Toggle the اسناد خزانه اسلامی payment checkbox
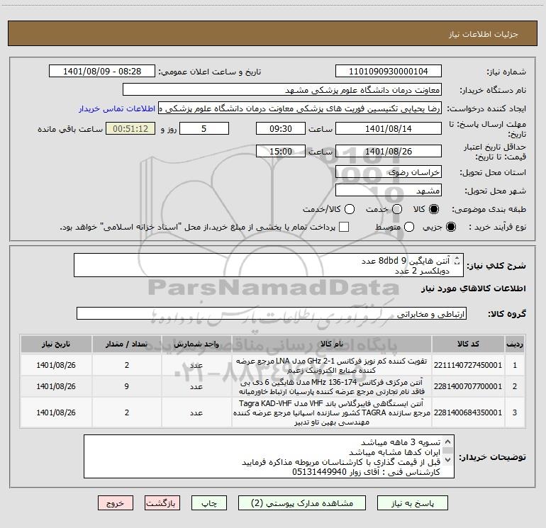Viewport: 546px width, 528px height. point(344,227)
